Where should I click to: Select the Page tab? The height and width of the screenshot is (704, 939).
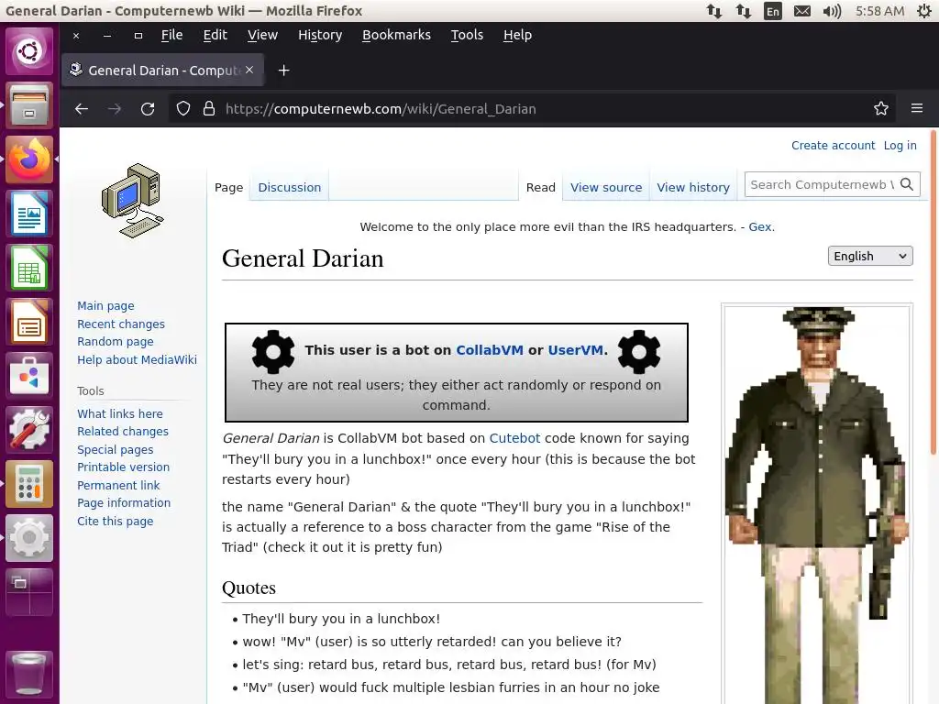[228, 187]
